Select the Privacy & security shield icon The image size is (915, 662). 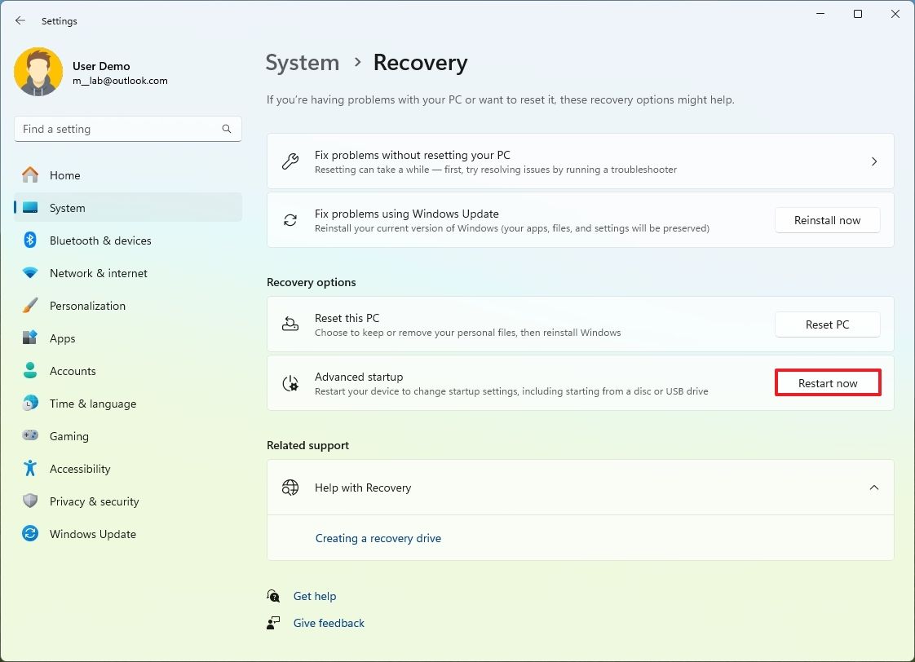coord(30,501)
